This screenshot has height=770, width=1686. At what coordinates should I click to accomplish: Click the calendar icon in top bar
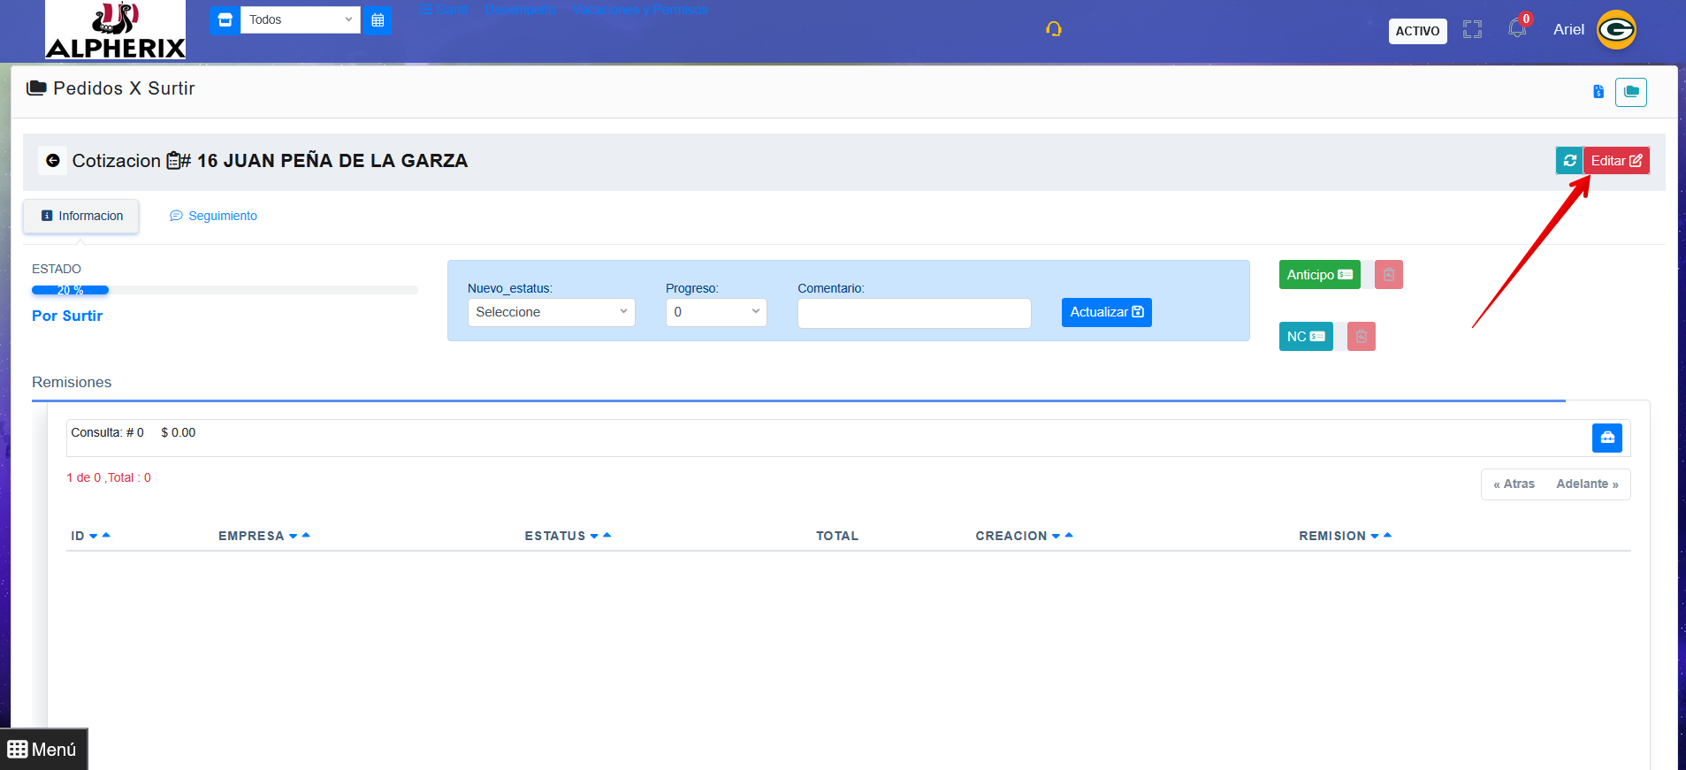[378, 19]
